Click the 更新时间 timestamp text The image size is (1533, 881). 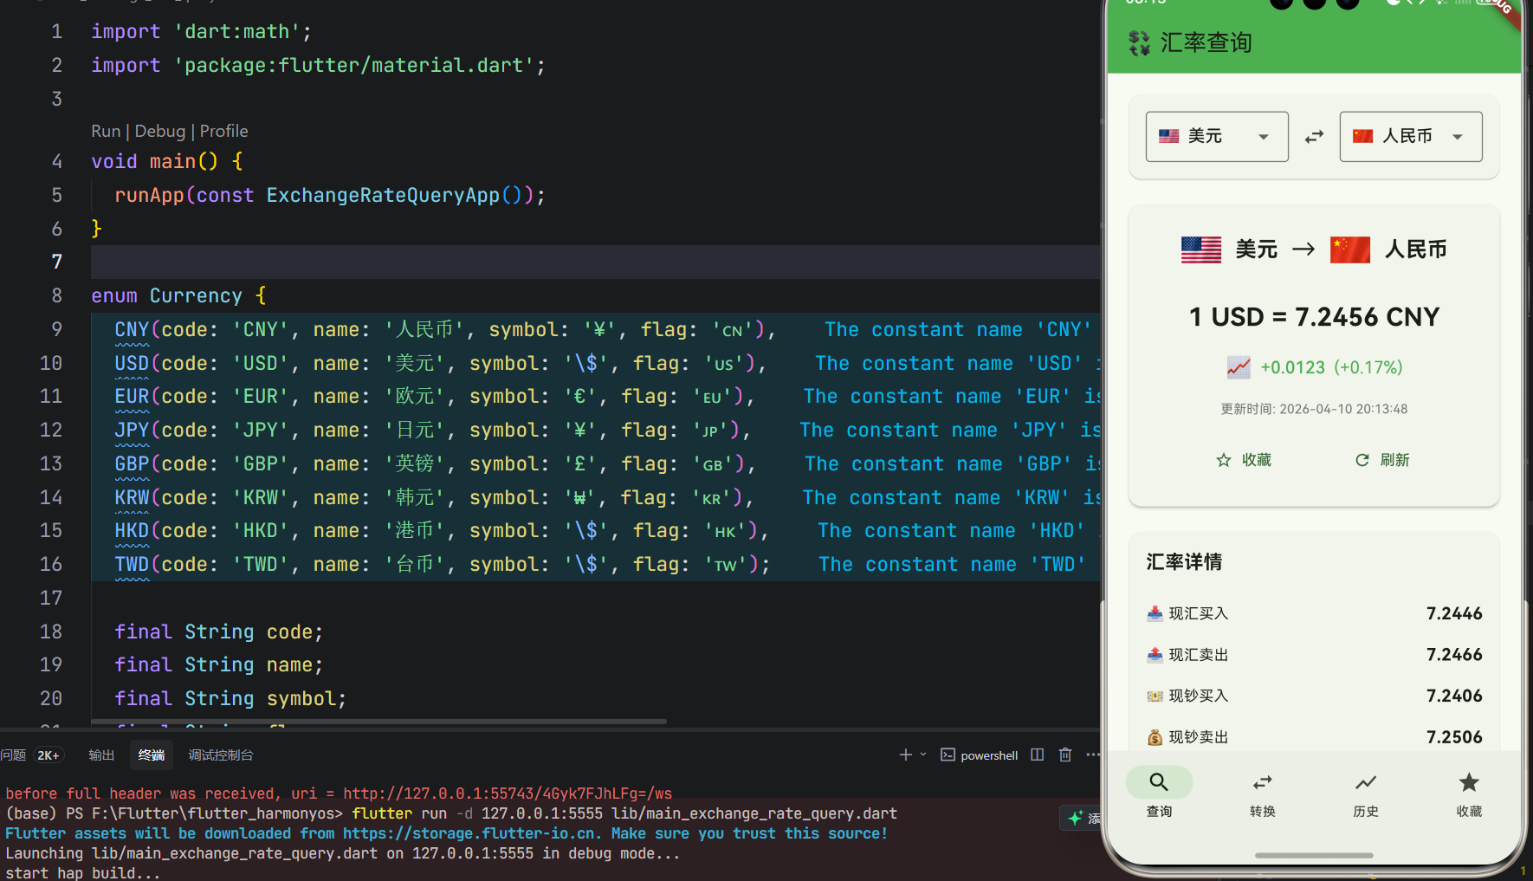1314,409
